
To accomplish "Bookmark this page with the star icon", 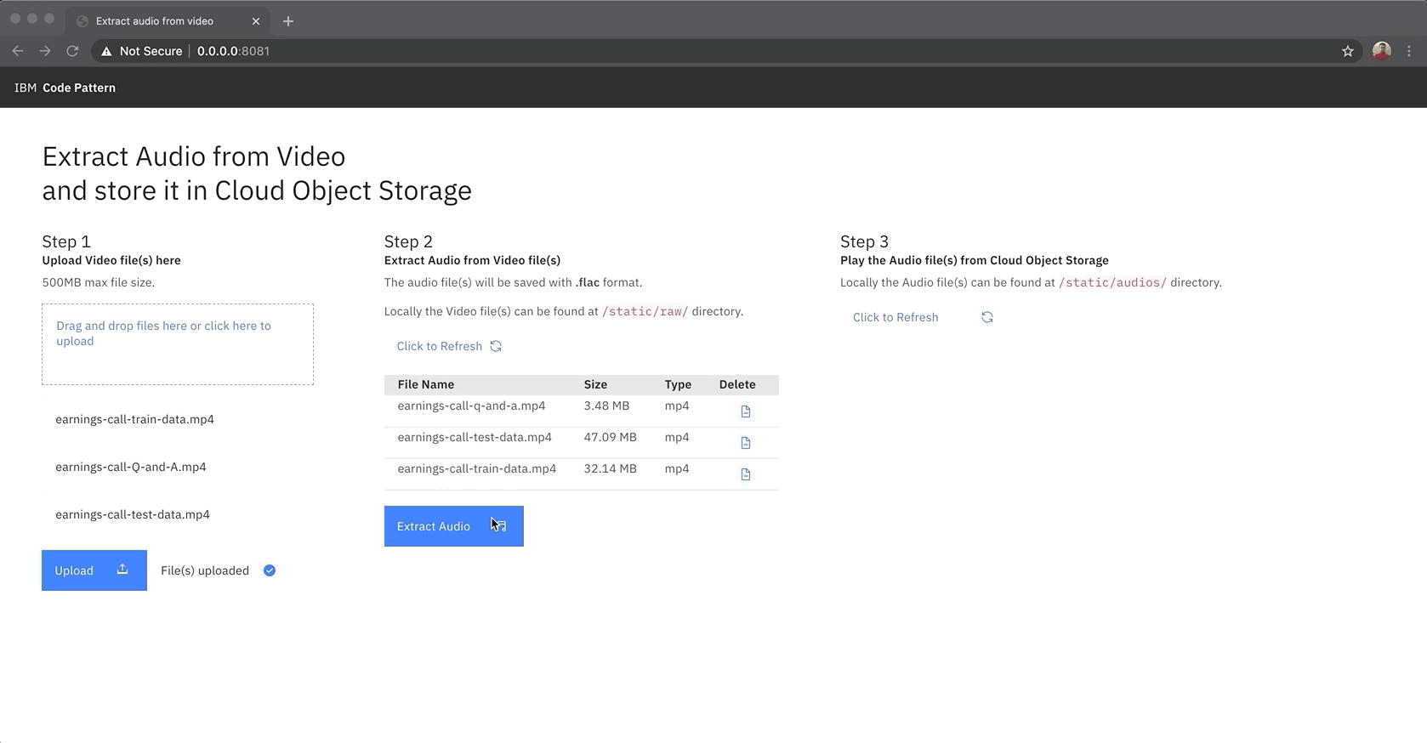I will tap(1348, 51).
